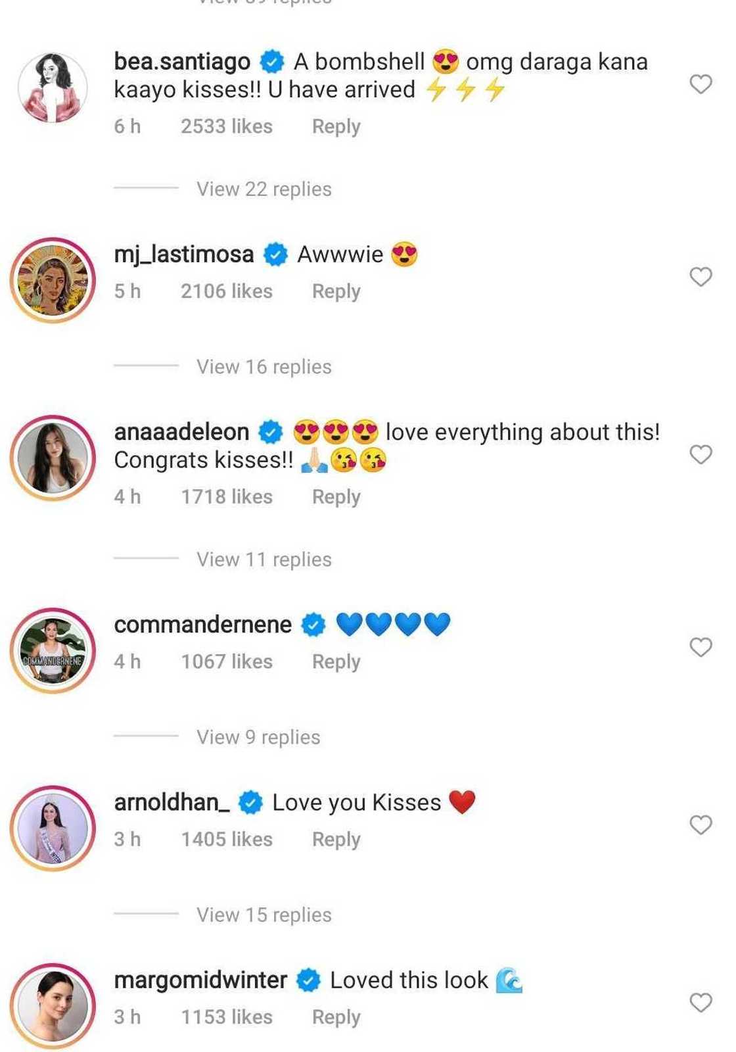Like bea.santiago's comment with the heart

pyautogui.click(x=701, y=84)
